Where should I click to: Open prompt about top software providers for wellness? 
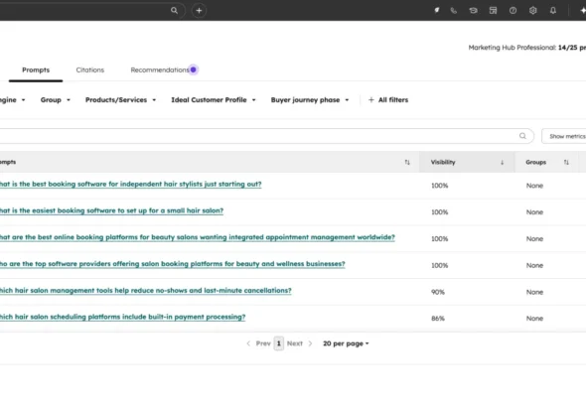click(x=172, y=264)
